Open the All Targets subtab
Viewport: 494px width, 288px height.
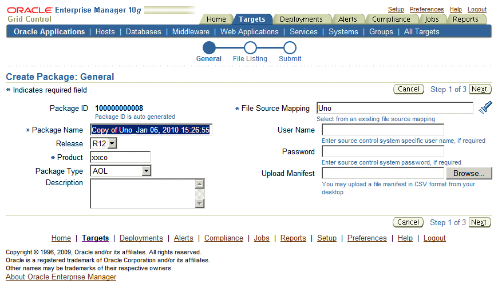point(421,32)
